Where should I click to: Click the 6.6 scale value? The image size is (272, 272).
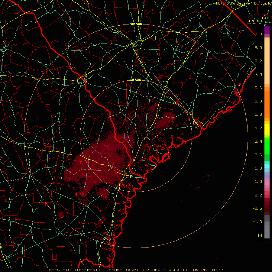point(258,88)
